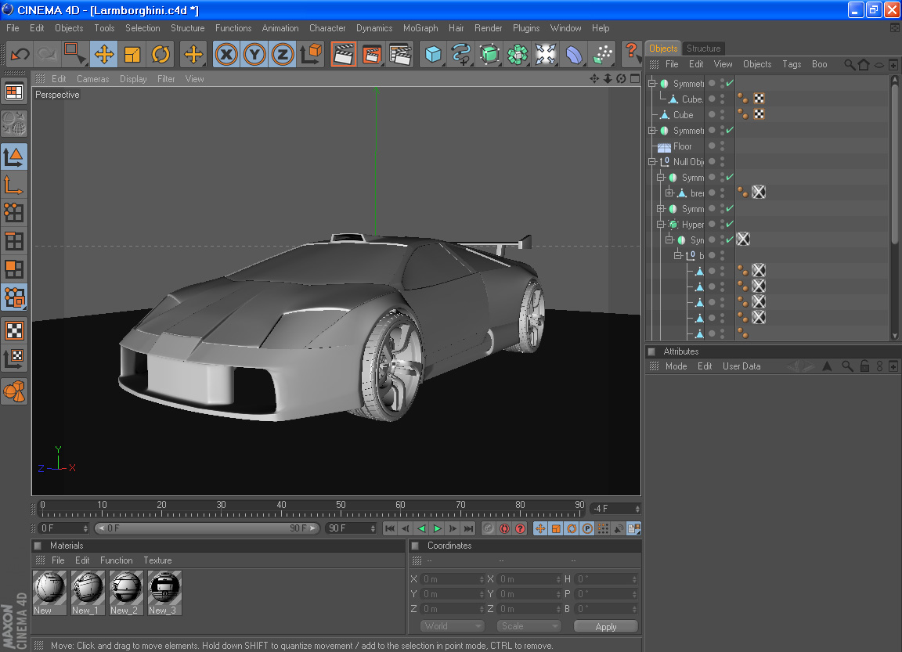The width and height of the screenshot is (902, 652).
Task: Click the 0 F–90 F preview range slider
Action: coord(207,528)
